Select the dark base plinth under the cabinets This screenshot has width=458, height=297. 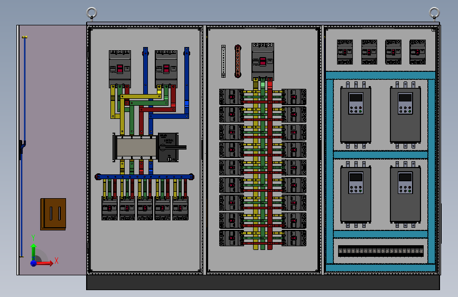(x=263, y=282)
